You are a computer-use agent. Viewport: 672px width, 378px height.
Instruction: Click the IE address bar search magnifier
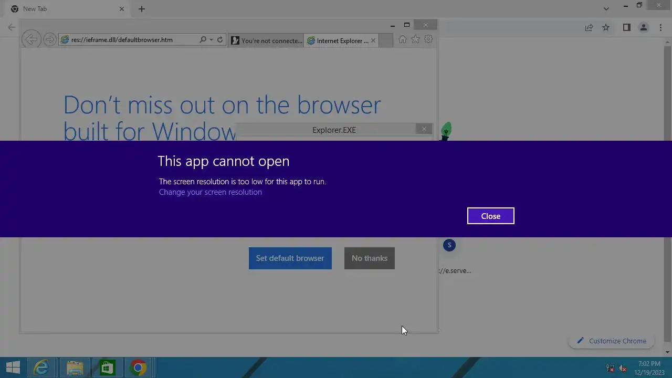[203, 40]
